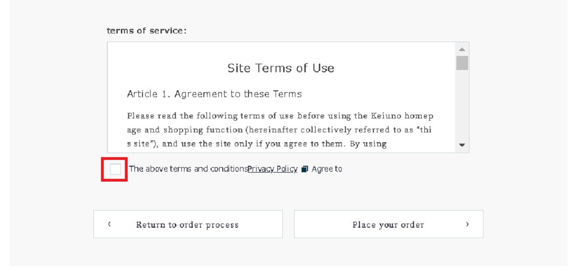The height and width of the screenshot is (271, 575).
Task: Click the terms box scroll-down arrow
Action: (462, 145)
